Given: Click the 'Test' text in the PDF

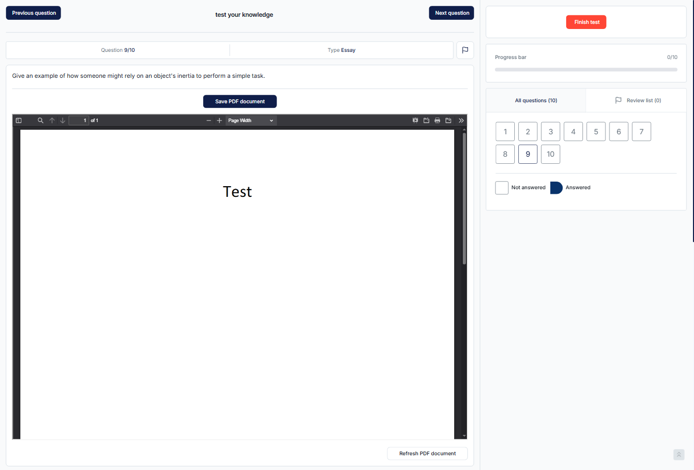Looking at the screenshot, I should (237, 192).
